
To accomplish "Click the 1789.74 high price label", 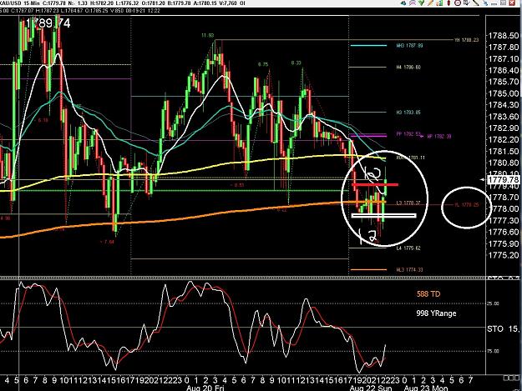I will tap(48, 23).
